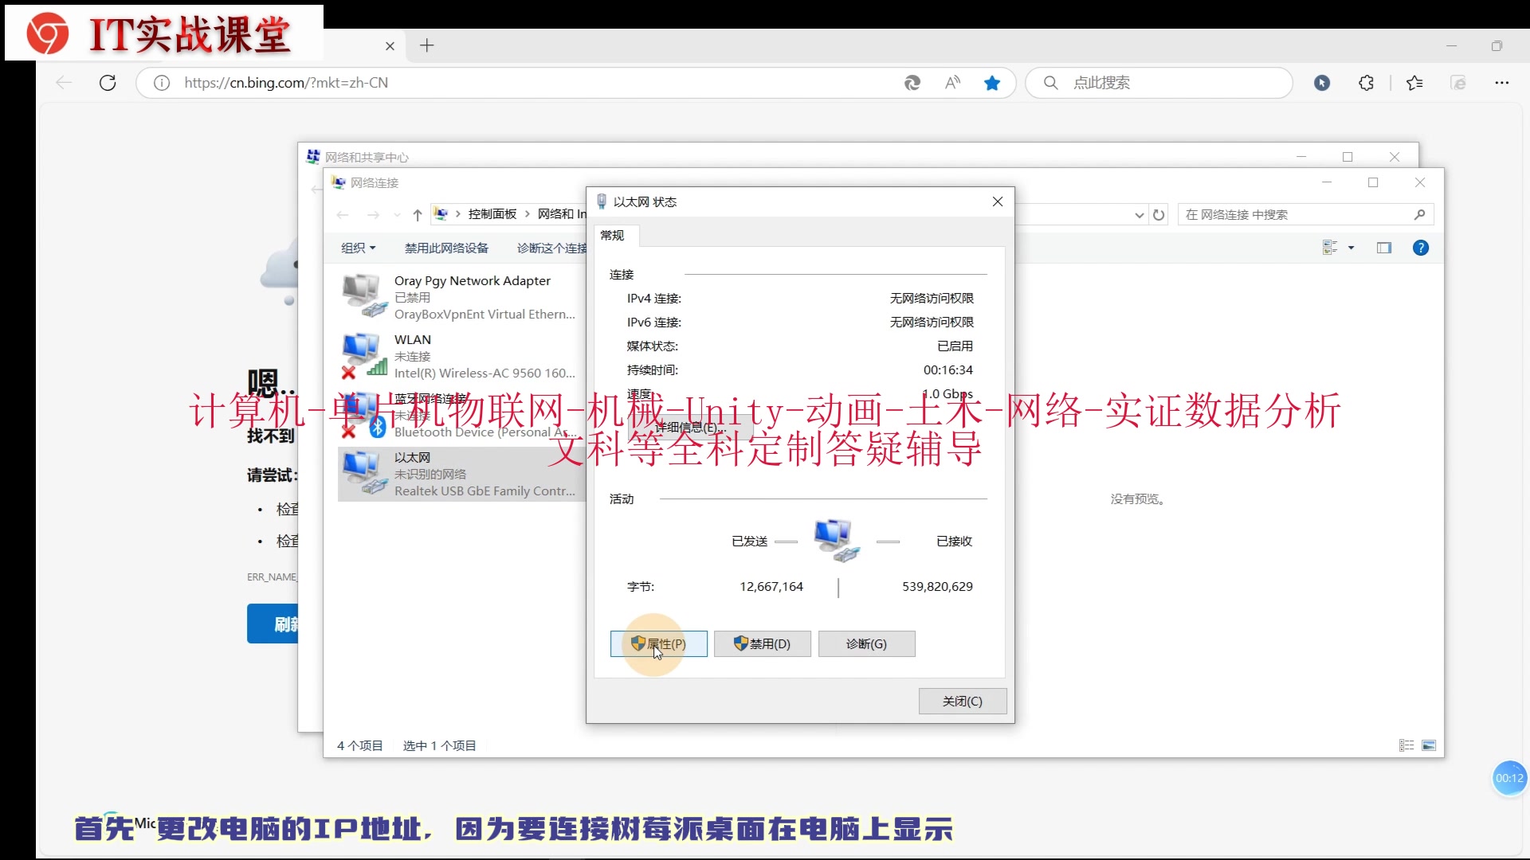The height and width of the screenshot is (860, 1530).
Task: Click back arrow in 网络连接 window
Action: pos(343,214)
